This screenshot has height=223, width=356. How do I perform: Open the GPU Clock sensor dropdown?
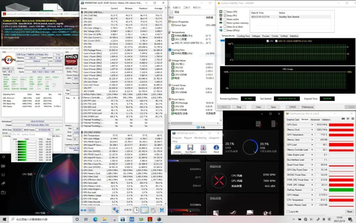click(x=312, y=125)
